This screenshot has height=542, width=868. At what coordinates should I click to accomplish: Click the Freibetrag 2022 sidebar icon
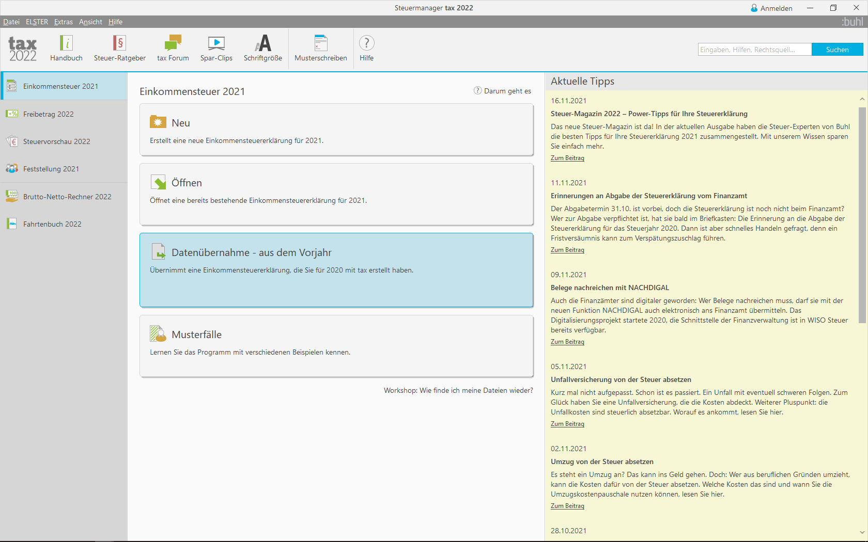point(12,114)
